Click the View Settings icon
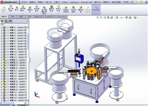Viewport: 148px width, 106px height. coord(135,17)
